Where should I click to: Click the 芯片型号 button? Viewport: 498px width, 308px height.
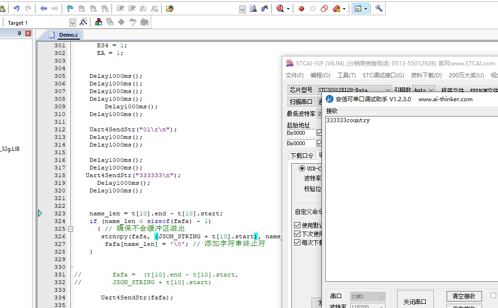coord(301,90)
